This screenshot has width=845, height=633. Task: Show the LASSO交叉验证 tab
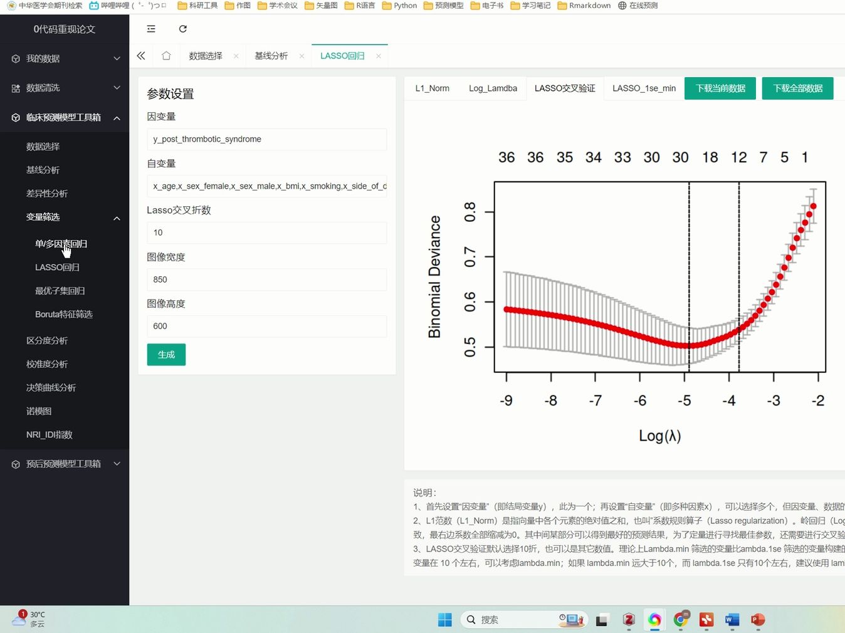(565, 88)
